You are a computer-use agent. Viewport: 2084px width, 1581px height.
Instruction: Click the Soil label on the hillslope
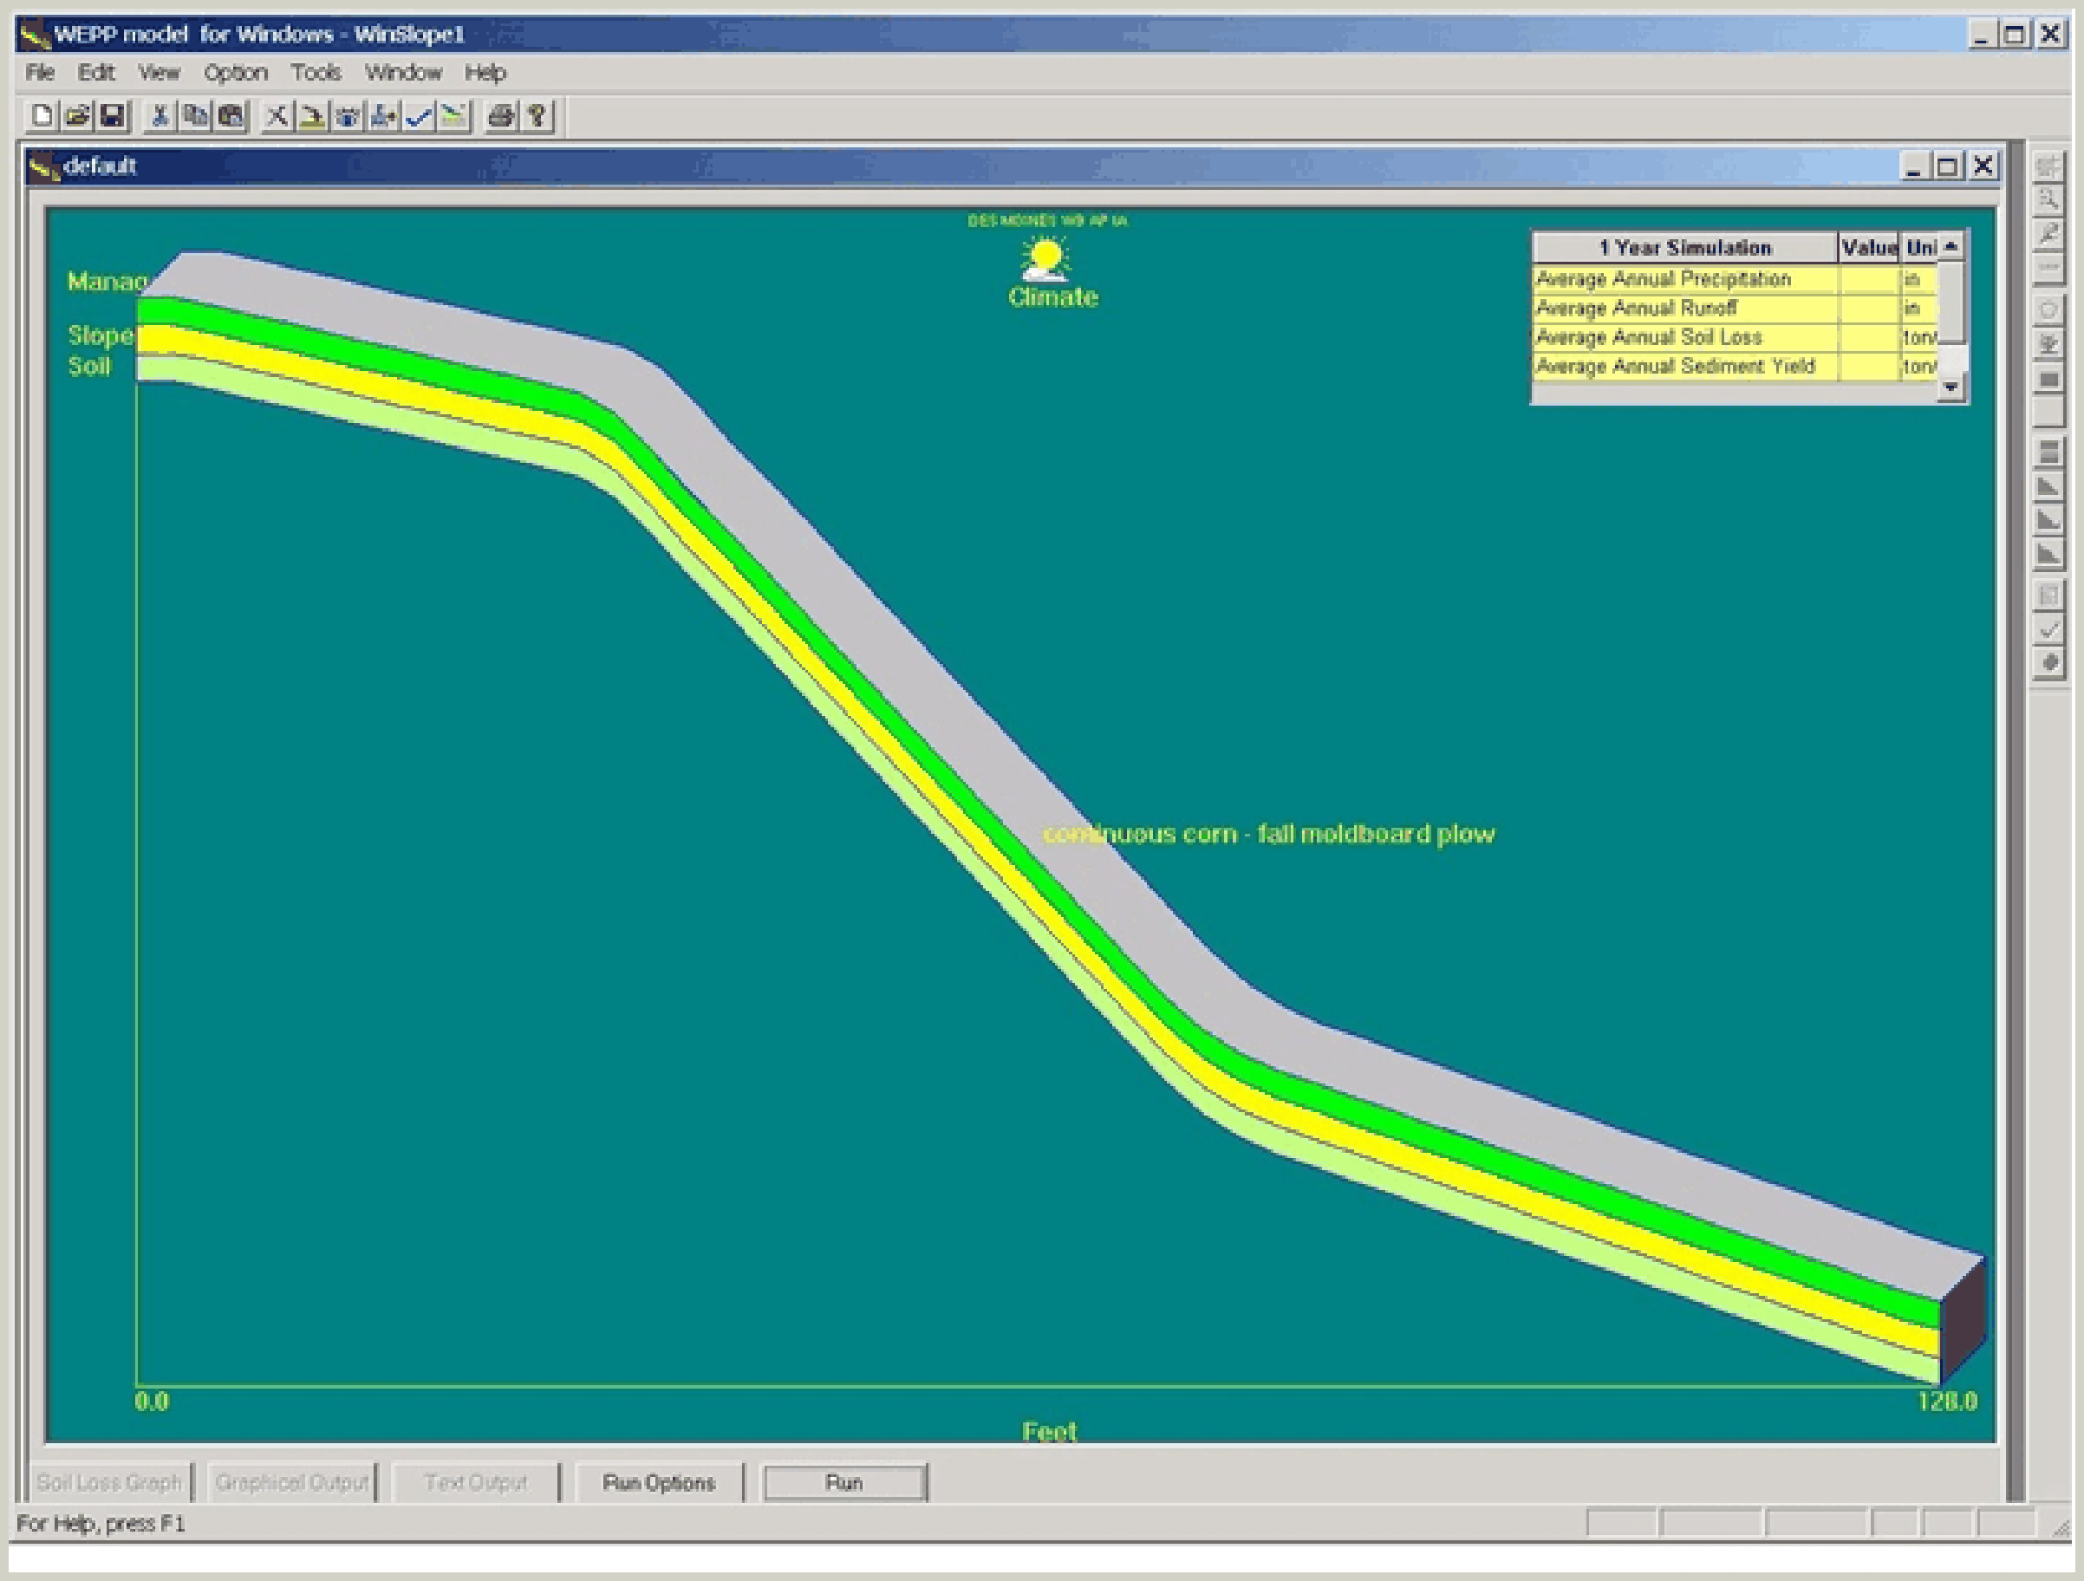[88, 366]
